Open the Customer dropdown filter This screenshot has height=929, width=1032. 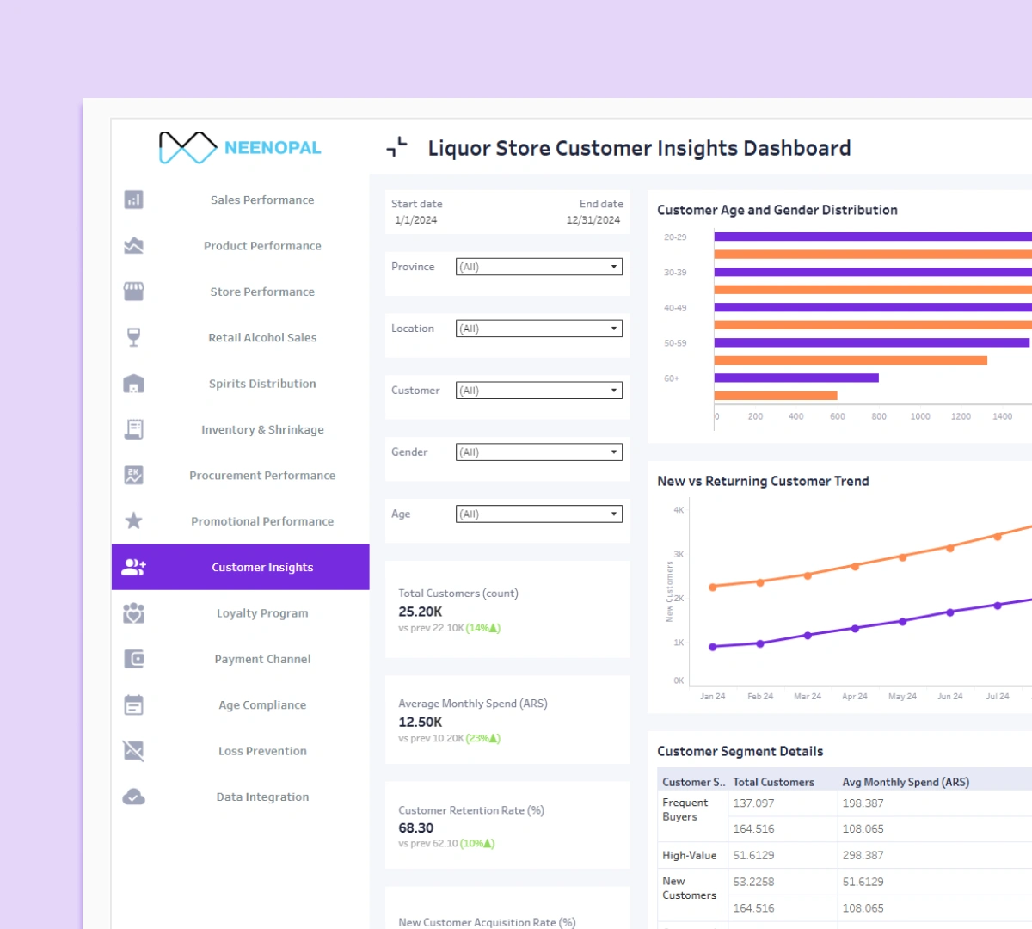point(539,391)
